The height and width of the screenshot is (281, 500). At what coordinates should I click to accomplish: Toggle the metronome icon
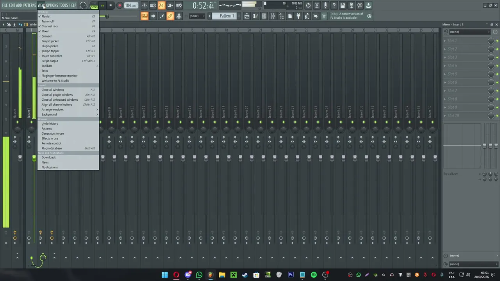click(145, 5)
